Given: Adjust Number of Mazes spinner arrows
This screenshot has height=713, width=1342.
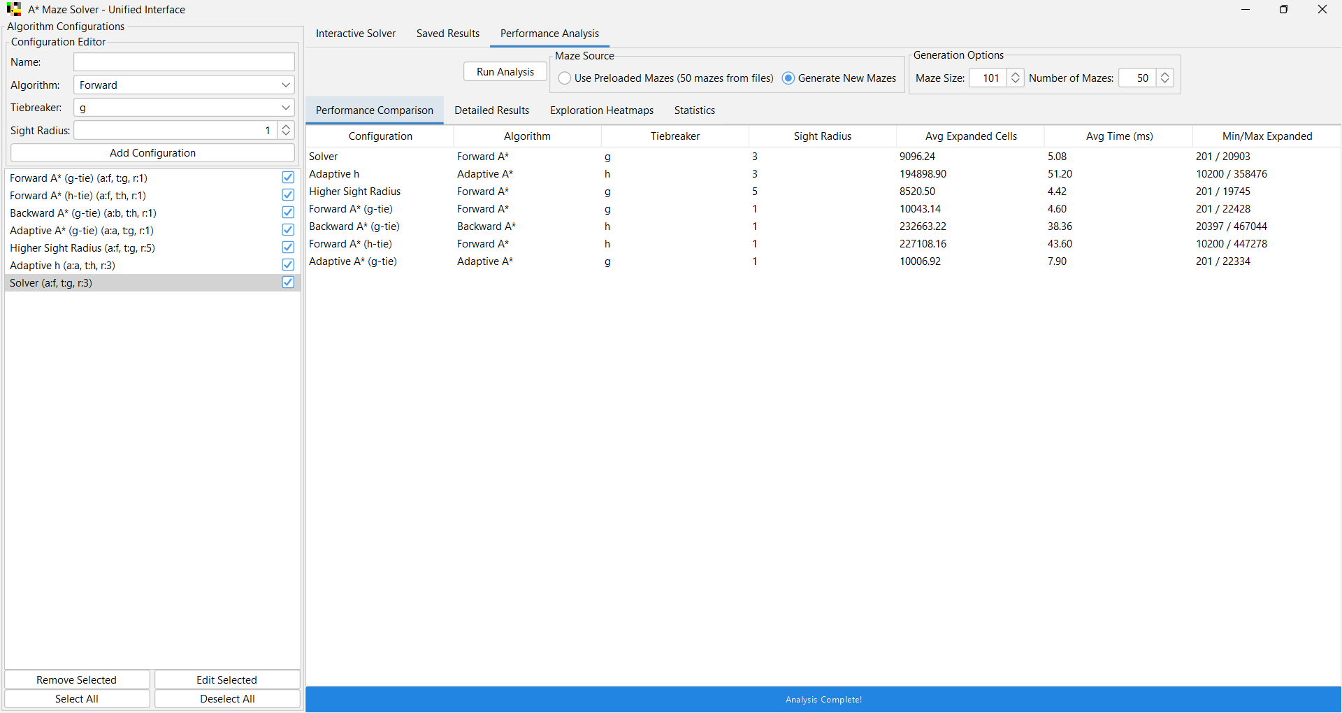Looking at the screenshot, I should [1165, 78].
